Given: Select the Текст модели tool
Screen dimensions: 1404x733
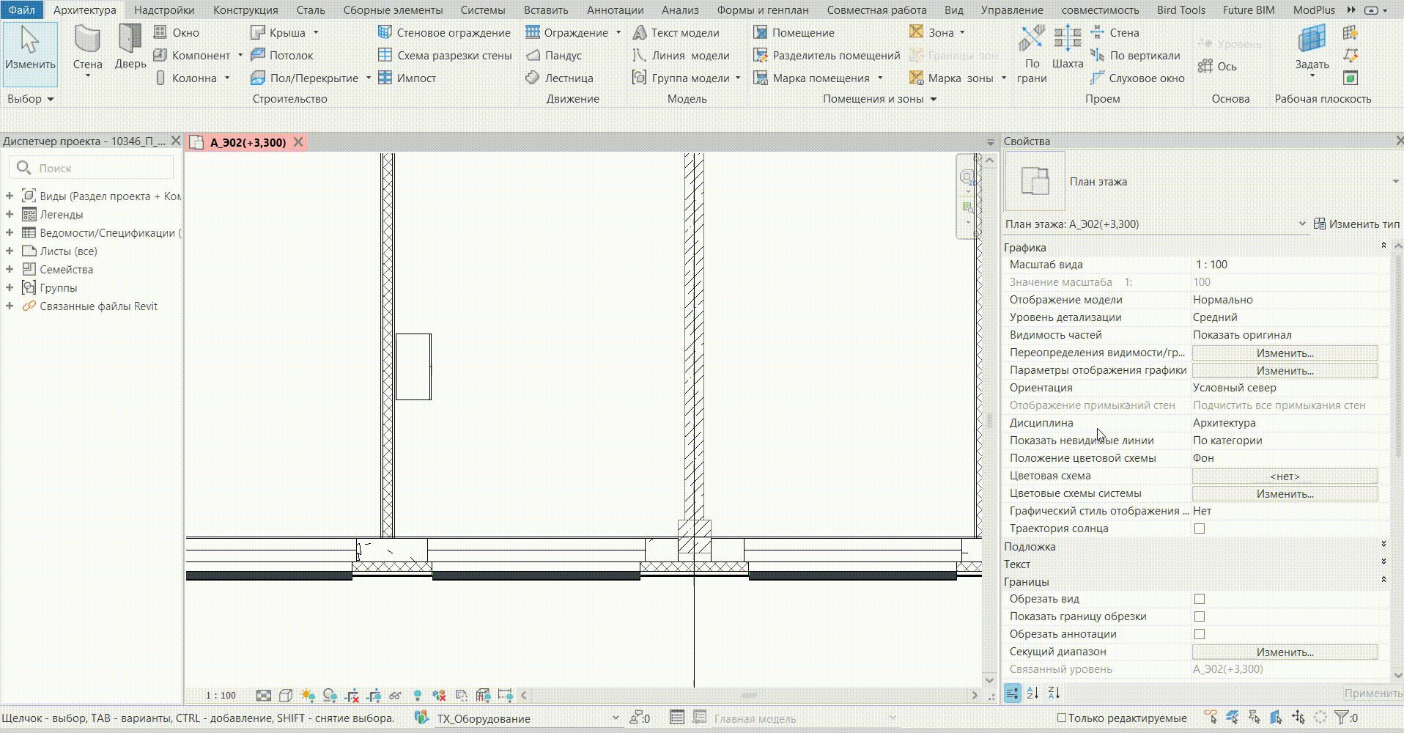Looking at the screenshot, I should (676, 32).
